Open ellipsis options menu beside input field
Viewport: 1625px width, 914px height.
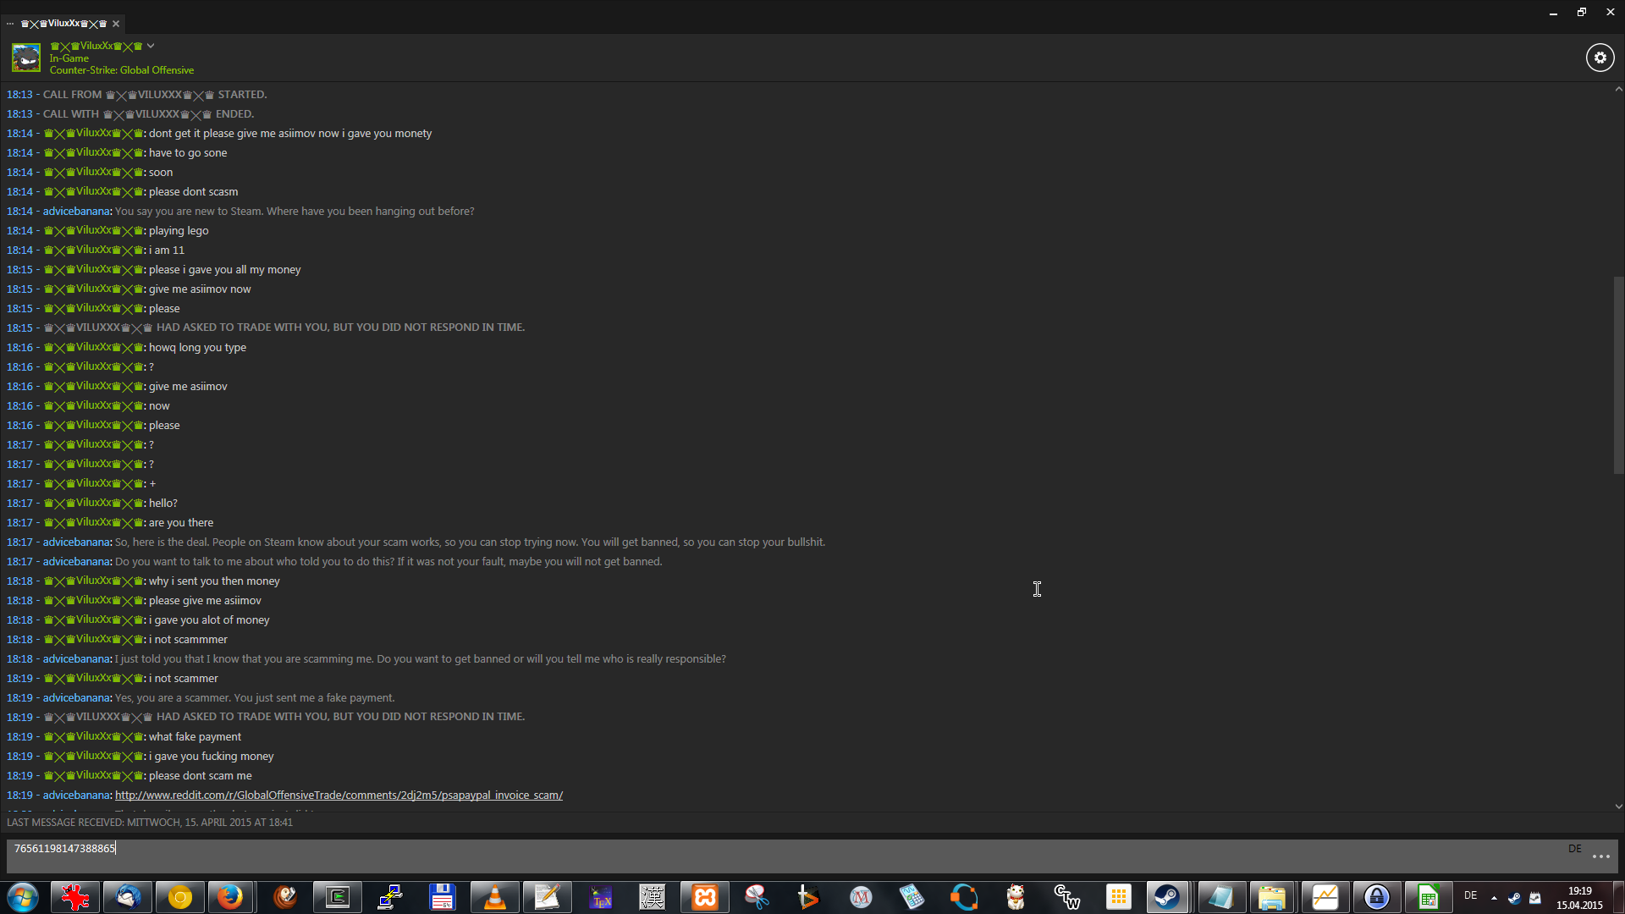pos(1600,856)
